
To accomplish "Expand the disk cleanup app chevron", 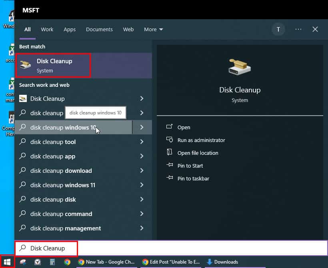I will (x=142, y=156).
